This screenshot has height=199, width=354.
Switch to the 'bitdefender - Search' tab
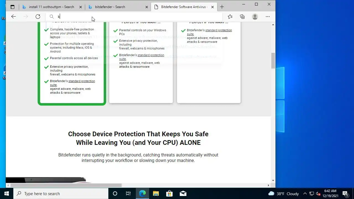[118, 7]
